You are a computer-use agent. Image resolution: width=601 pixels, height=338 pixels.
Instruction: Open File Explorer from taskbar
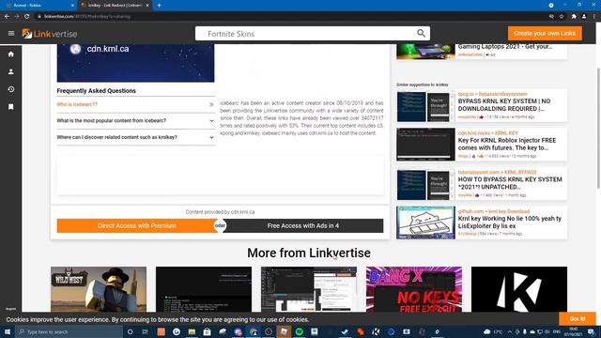point(192,331)
